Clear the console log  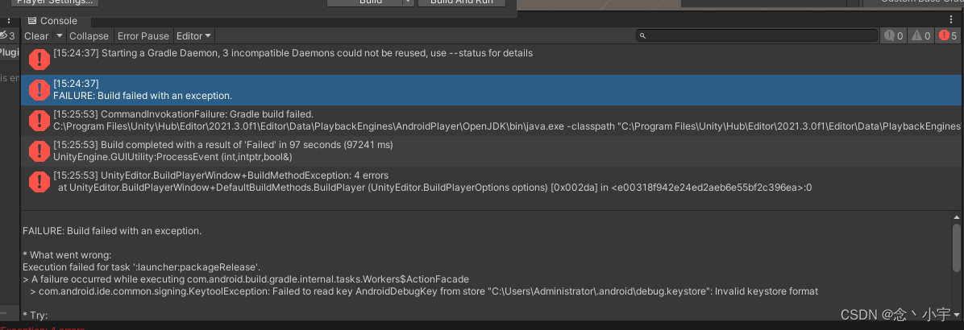pos(36,36)
